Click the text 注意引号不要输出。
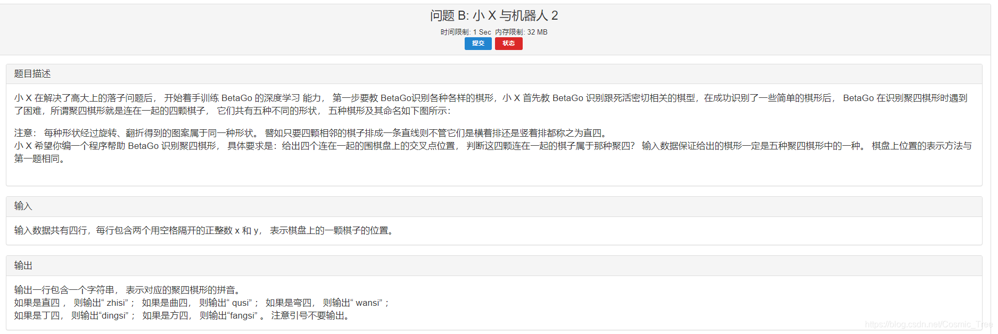The image size is (998, 334). [311, 315]
